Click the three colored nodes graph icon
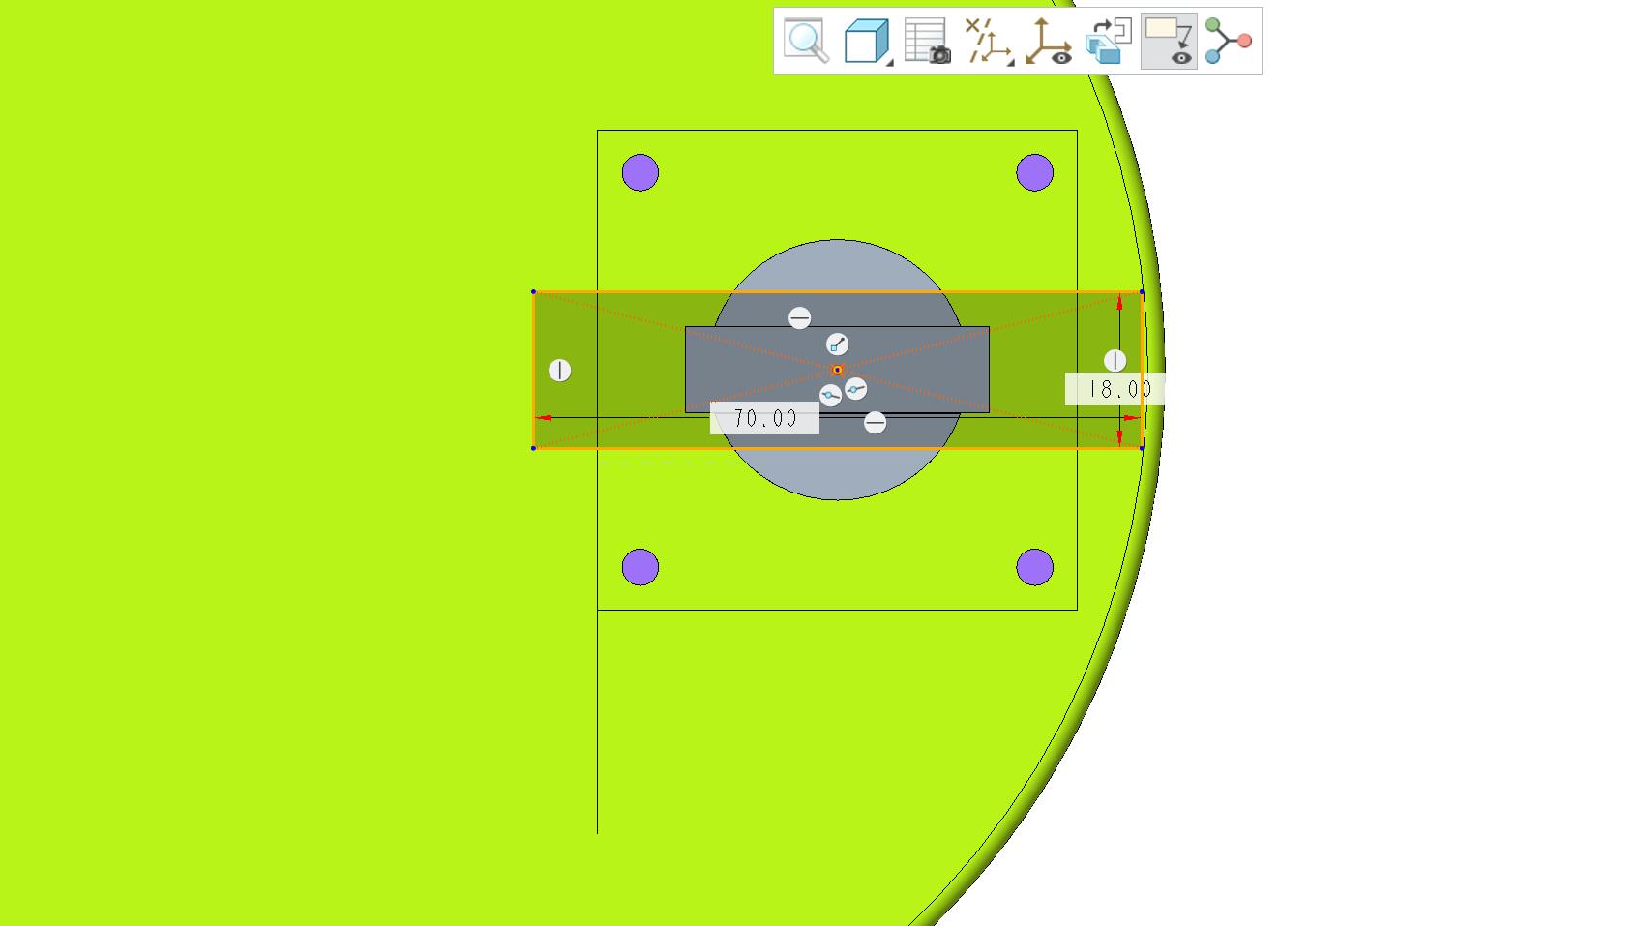This screenshot has width=1636, height=926. (x=1229, y=41)
